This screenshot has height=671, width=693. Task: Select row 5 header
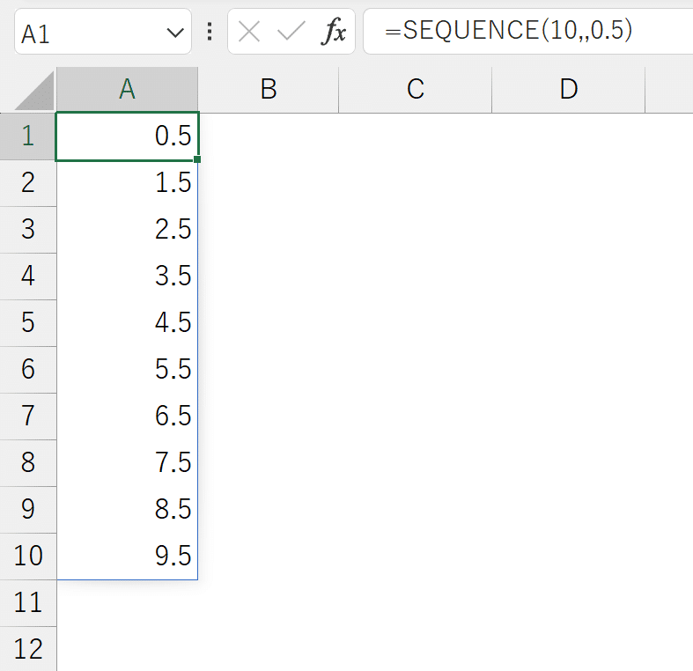28,323
